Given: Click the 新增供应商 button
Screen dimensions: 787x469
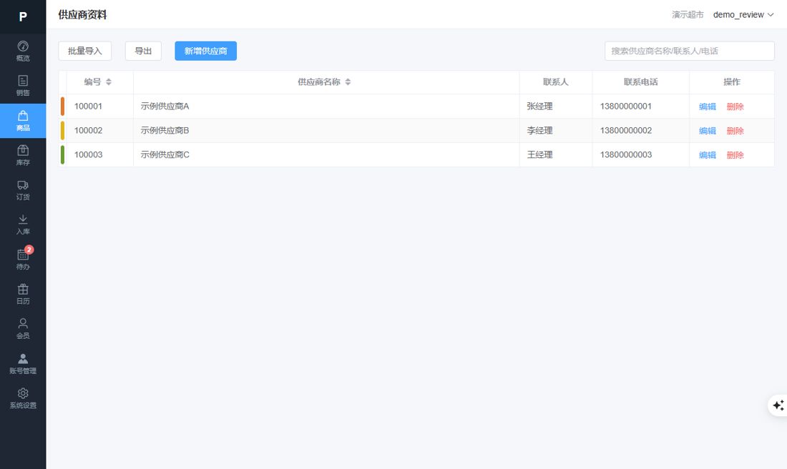Looking at the screenshot, I should [x=206, y=51].
